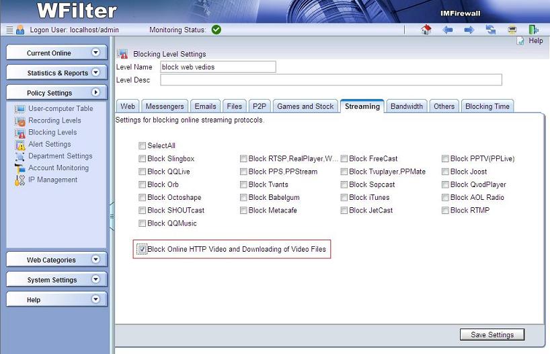Click the back arrow icon
Screen dimensions: 550x354
click(x=448, y=30)
